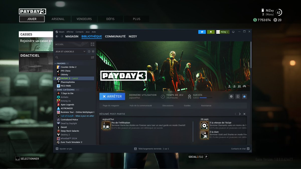
Task: Click the Steam announcements megaphone button
Action: (x=202, y=32)
